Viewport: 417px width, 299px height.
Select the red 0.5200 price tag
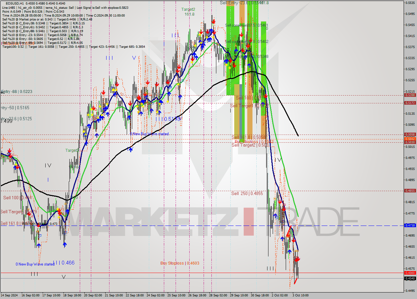click(x=410, y=95)
